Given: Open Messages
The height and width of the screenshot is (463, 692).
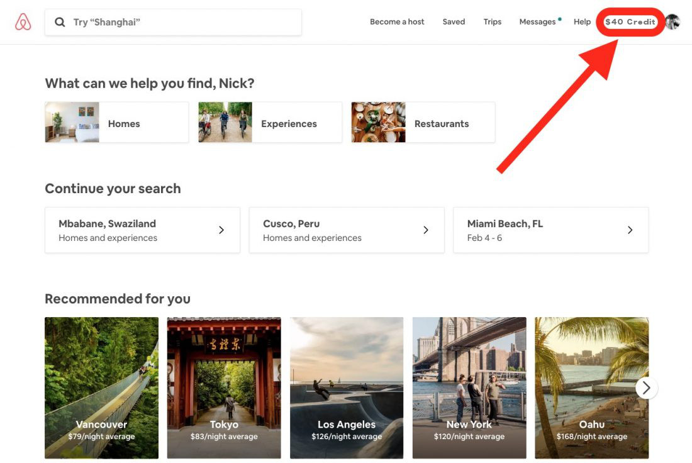Looking at the screenshot, I should pos(537,21).
